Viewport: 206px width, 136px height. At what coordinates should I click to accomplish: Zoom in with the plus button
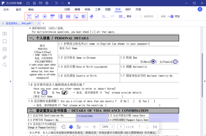point(94,127)
